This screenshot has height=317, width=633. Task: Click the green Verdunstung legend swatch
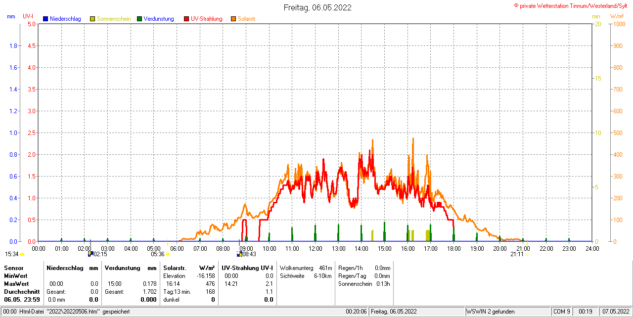pyautogui.click(x=139, y=19)
